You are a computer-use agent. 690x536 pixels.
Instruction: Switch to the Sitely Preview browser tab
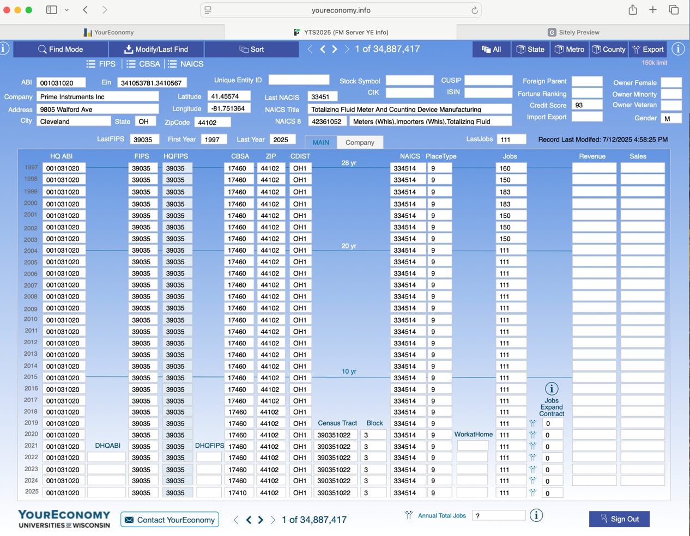tap(573, 32)
